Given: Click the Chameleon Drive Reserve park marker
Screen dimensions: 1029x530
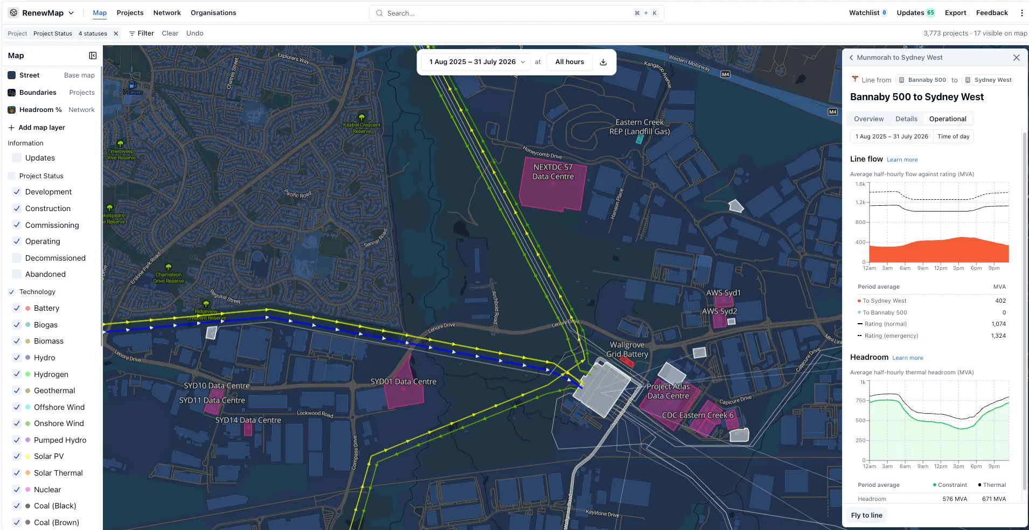Looking at the screenshot, I should tap(169, 267).
